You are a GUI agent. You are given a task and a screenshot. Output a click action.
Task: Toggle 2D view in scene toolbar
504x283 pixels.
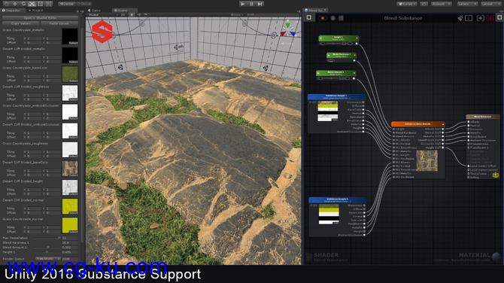[x=123, y=15]
